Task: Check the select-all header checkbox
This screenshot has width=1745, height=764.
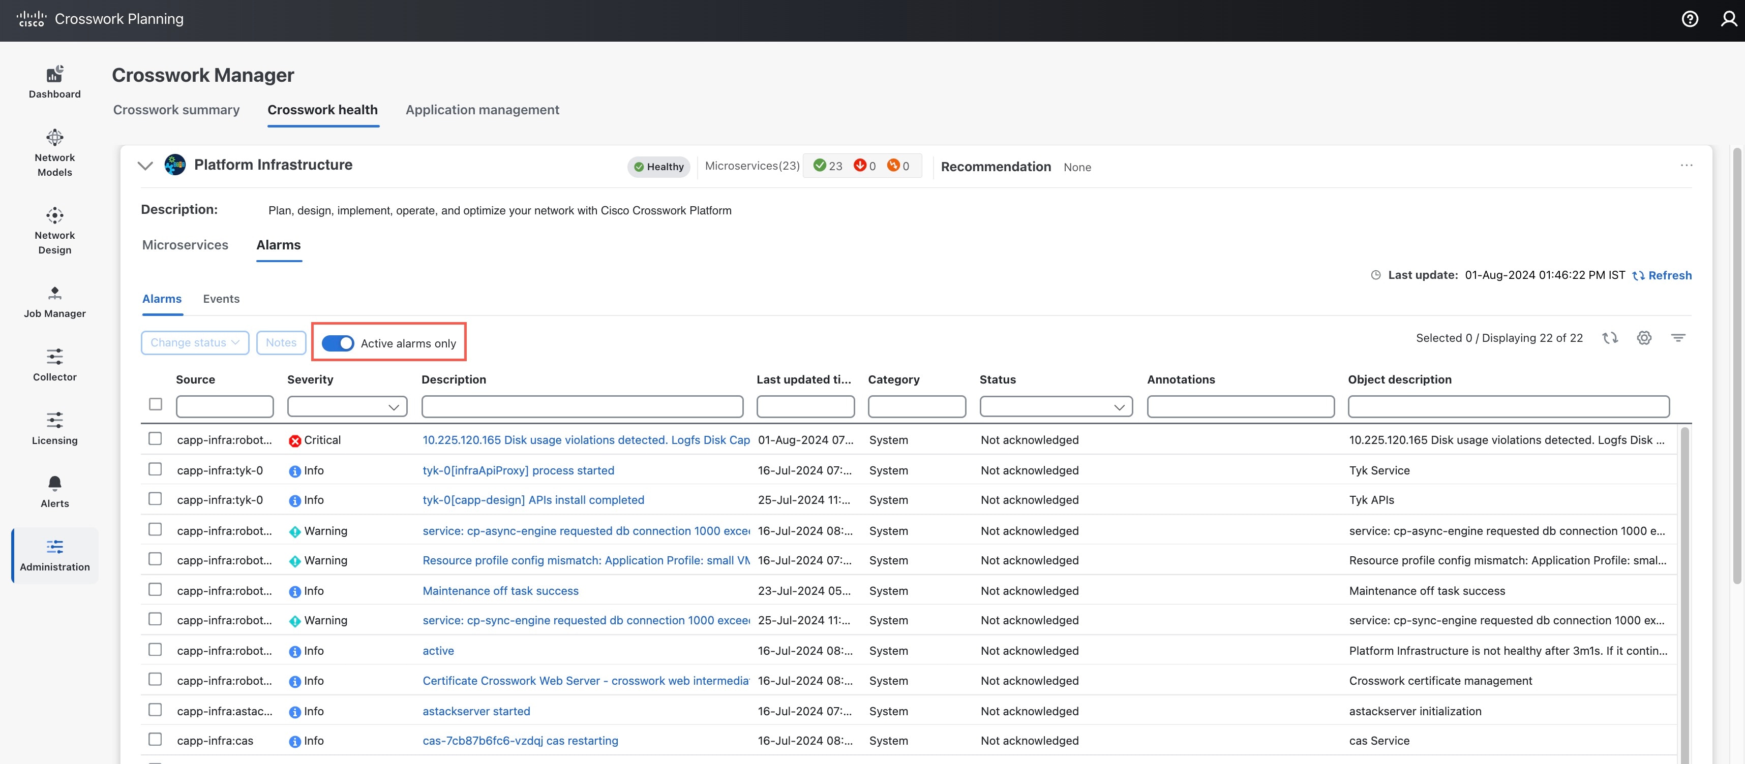Action: point(155,404)
